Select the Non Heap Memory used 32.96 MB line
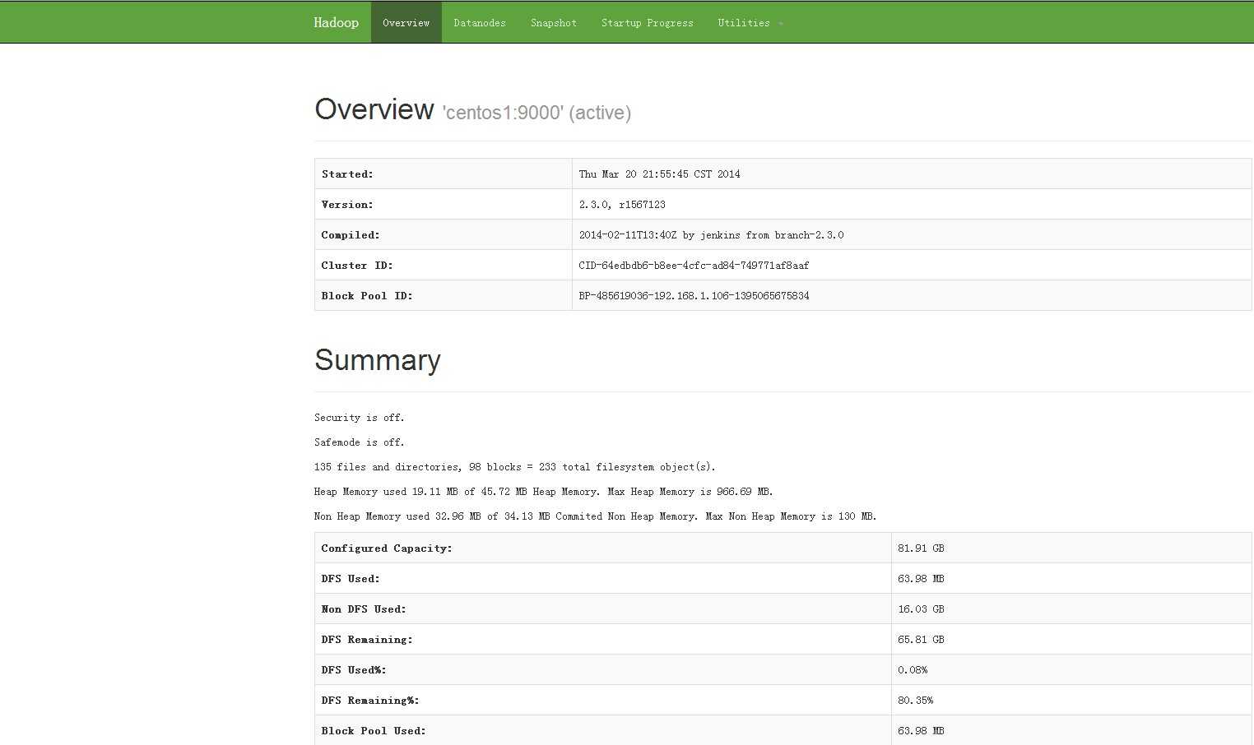The height and width of the screenshot is (745, 1254). 596,516
